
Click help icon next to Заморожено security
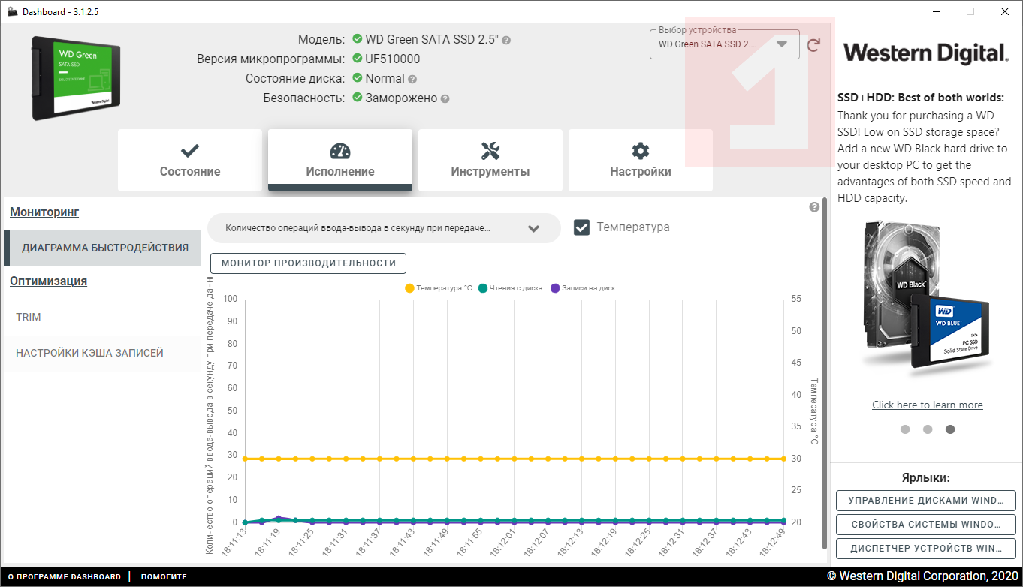[445, 98]
